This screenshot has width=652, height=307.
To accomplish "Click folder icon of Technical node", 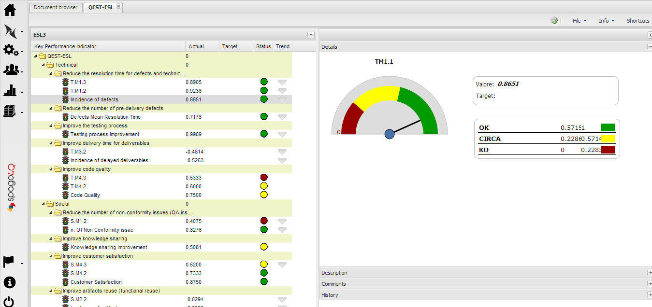I will click(x=50, y=65).
